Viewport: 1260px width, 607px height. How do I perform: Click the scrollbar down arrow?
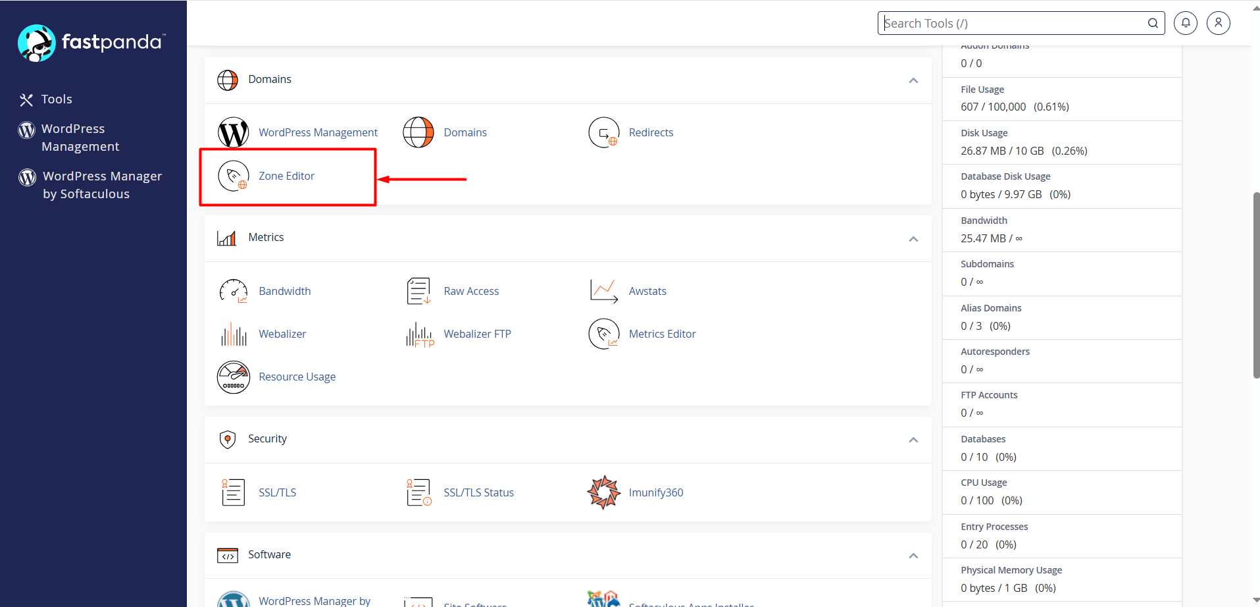(1256, 600)
